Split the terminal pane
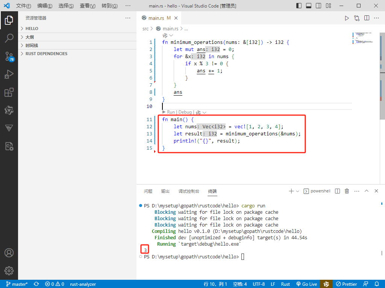The width and height of the screenshot is (385, 288). coord(337,191)
